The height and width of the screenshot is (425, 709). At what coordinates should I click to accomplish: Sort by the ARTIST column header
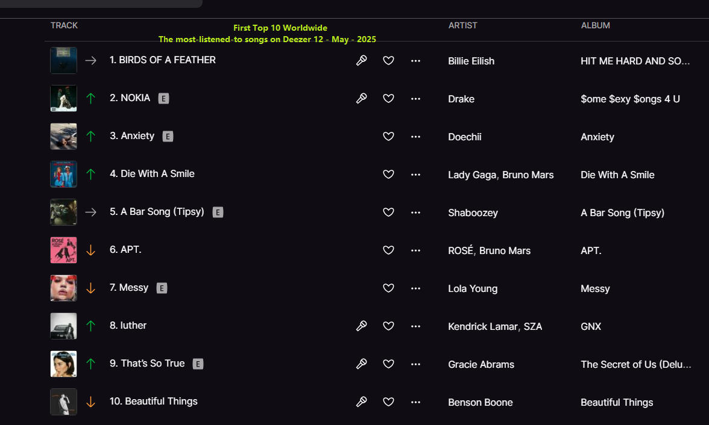click(462, 25)
